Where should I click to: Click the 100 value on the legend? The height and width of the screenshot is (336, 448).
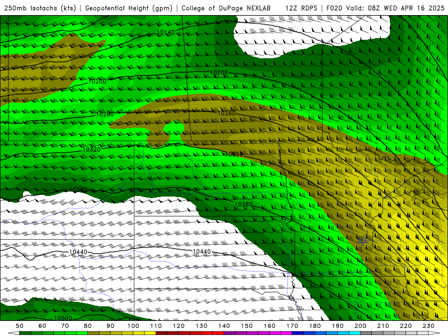(133, 326)
